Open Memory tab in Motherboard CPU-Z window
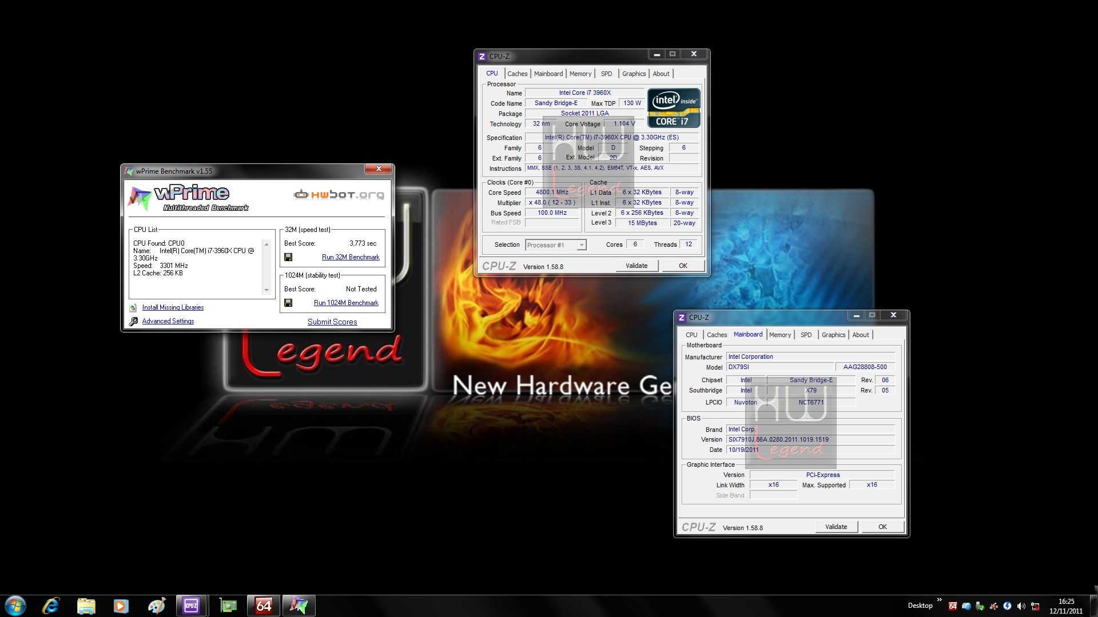1098x617 pixels. tap(780, 335)
